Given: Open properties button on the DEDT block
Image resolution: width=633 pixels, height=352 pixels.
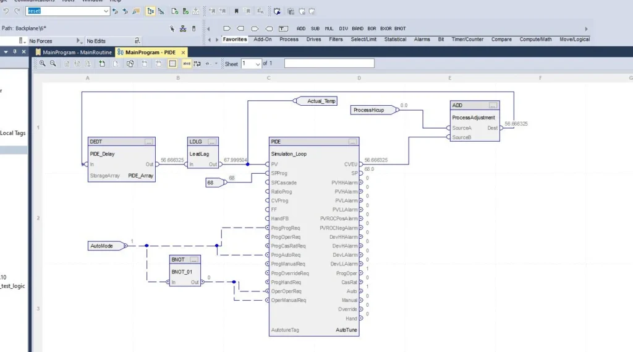Looking at the screenshot, I should (149, 142).
